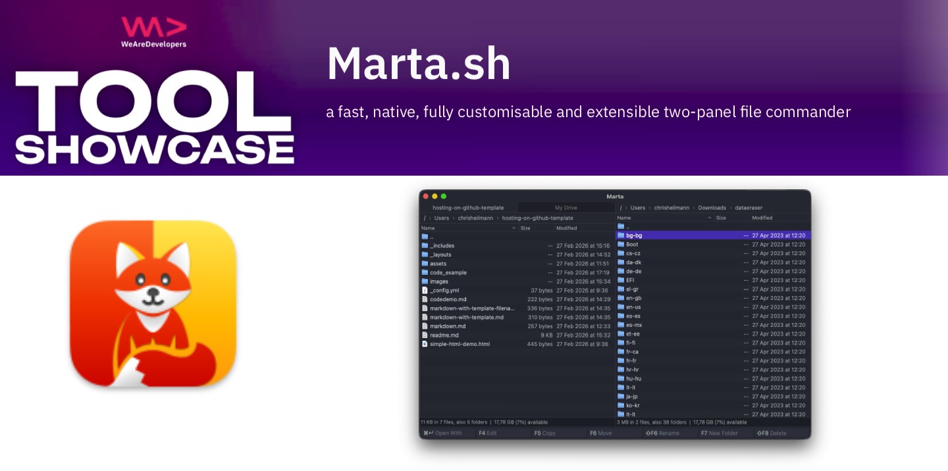Sort left pane by Modified column header

[585, 228]
